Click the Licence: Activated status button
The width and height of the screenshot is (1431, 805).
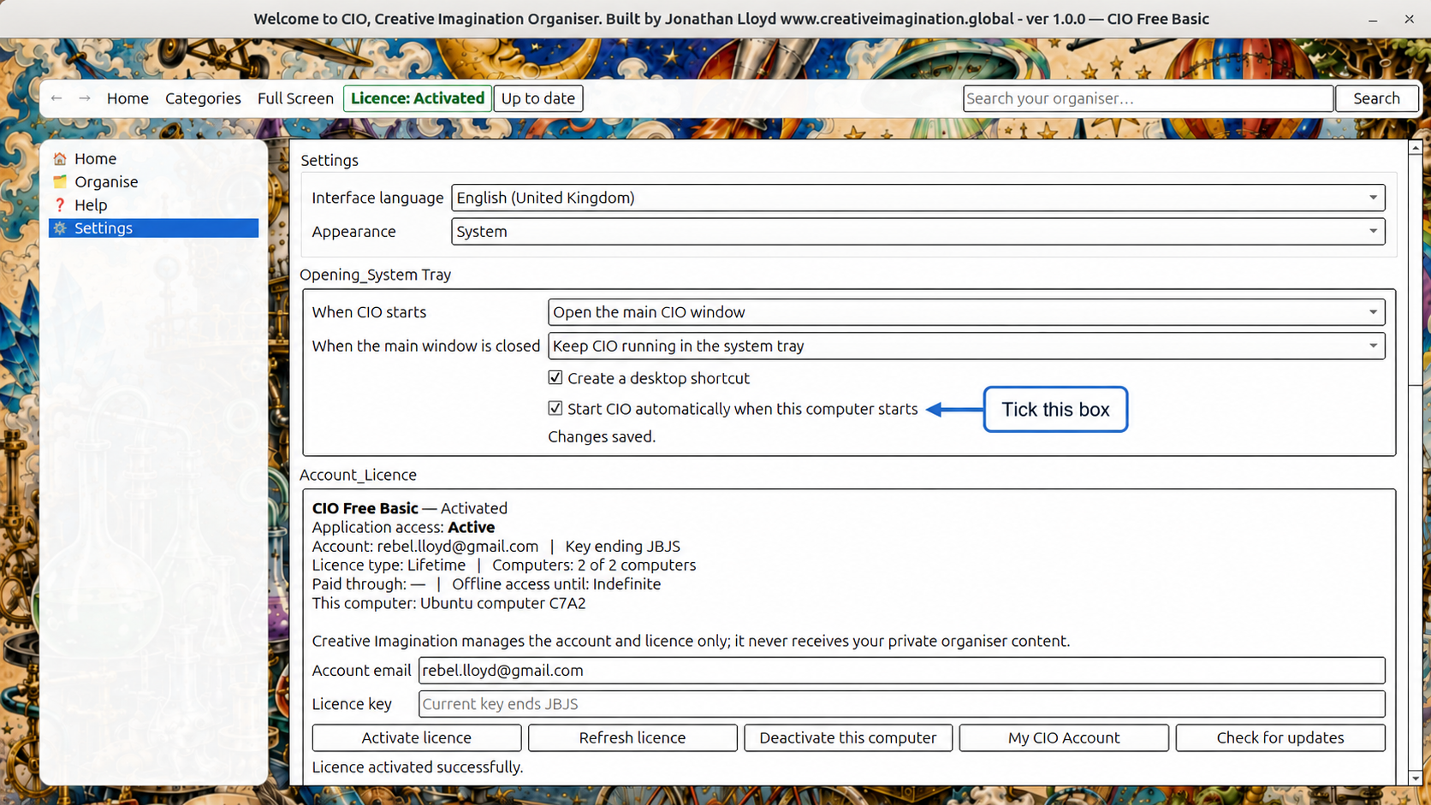click(x=418, y=98)
